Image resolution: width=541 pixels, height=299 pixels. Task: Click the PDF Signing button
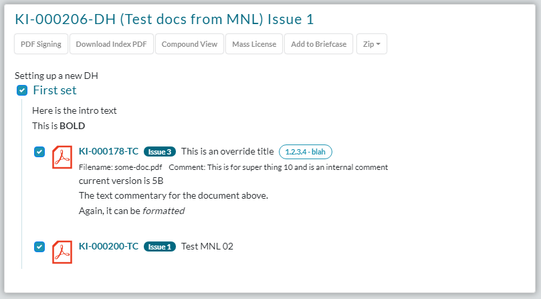pos(41,44)
